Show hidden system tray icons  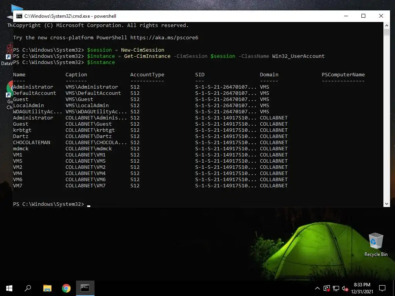click(x=317, y=288)
